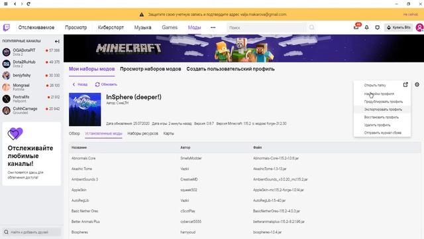Viewport: 424px width, 239px height.
Task: Collapse the popular channels sidebar
Action: coord(57,41)
